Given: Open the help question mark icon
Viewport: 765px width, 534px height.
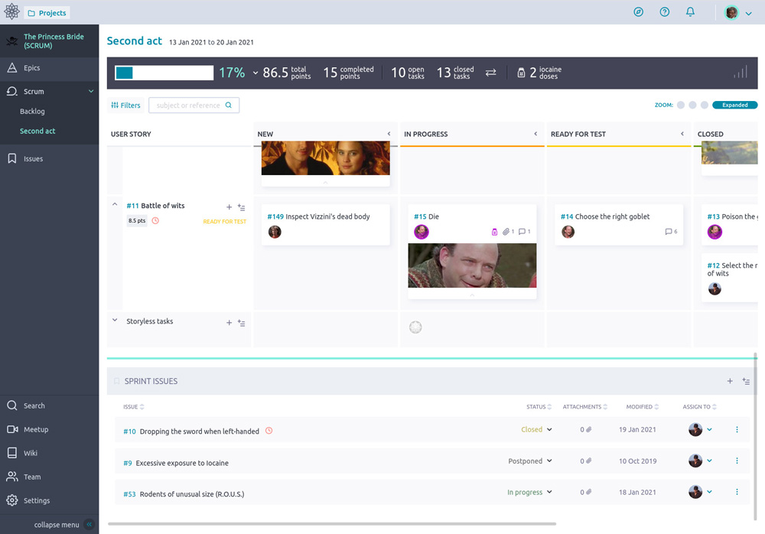Looking at the screenshot, I should click(x=665, y=11).
